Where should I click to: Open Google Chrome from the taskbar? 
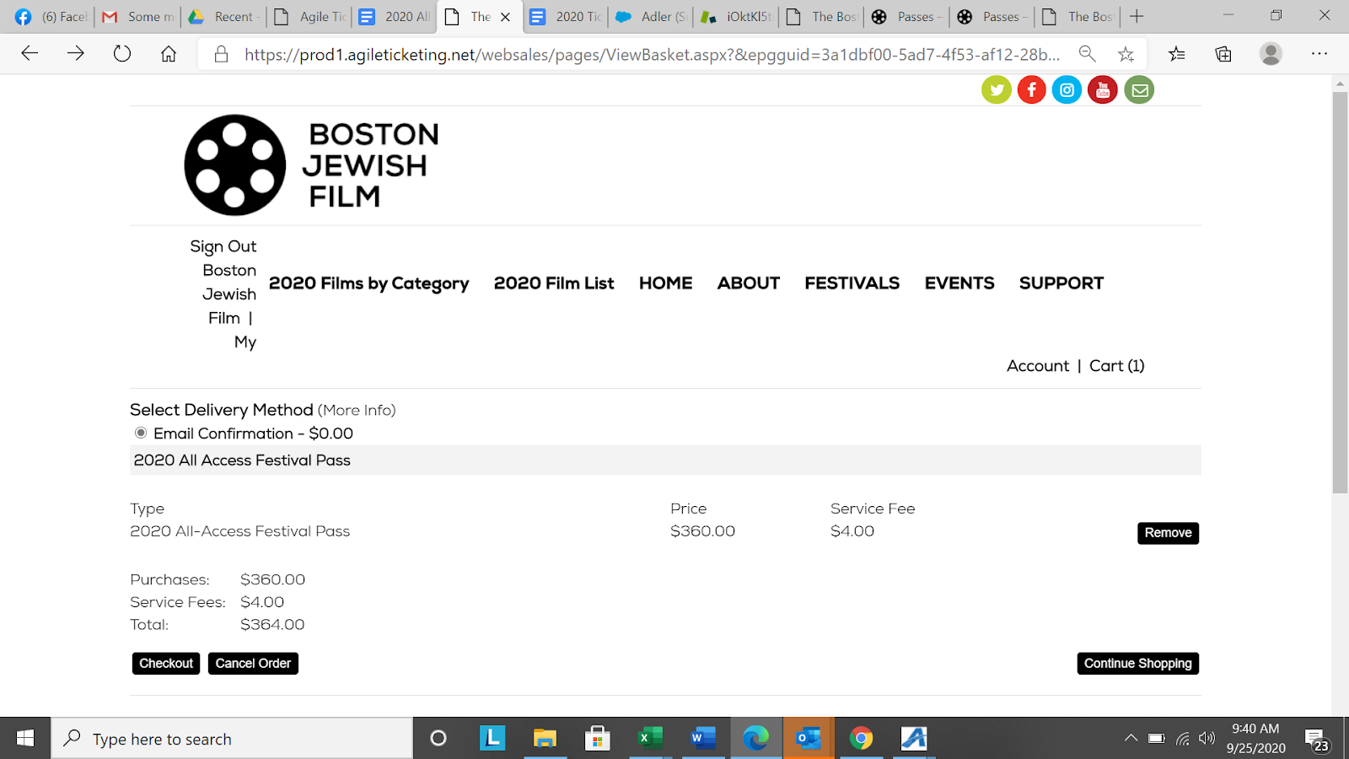(x=861, y=739)
